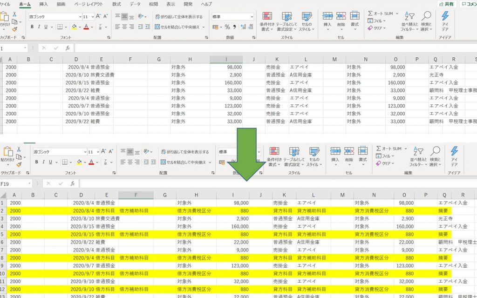Viewport: 477px width, 298px height.
Task: Toggle Bold in the upper ribbon
Action: click(x=32, y=27)
